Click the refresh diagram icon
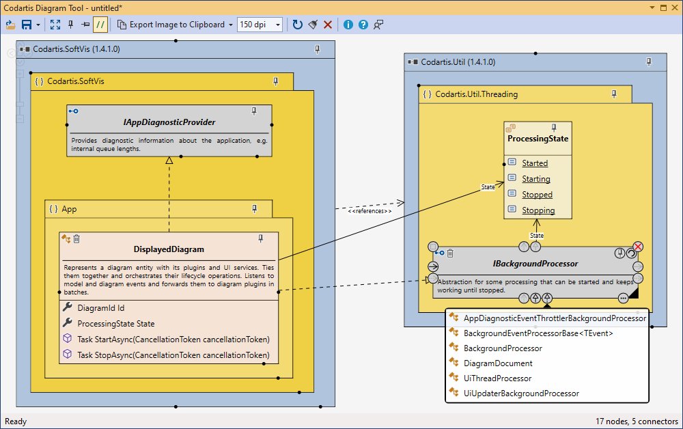 coord(298,25)
